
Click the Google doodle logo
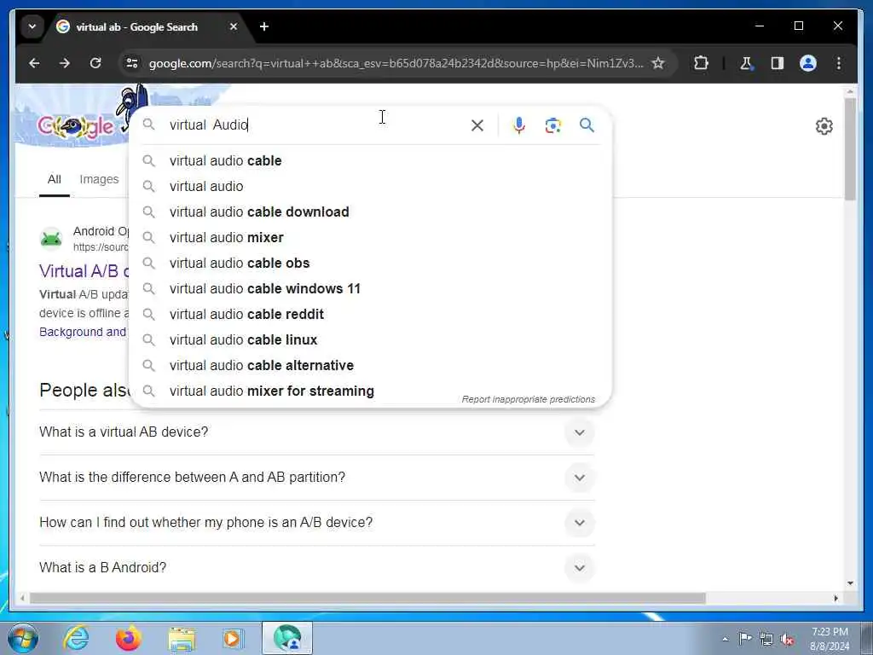tap(76, 126)
